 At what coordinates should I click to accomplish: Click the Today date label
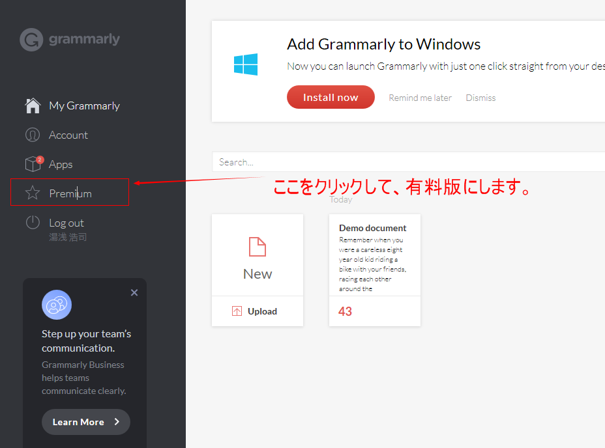click(341, 200)
